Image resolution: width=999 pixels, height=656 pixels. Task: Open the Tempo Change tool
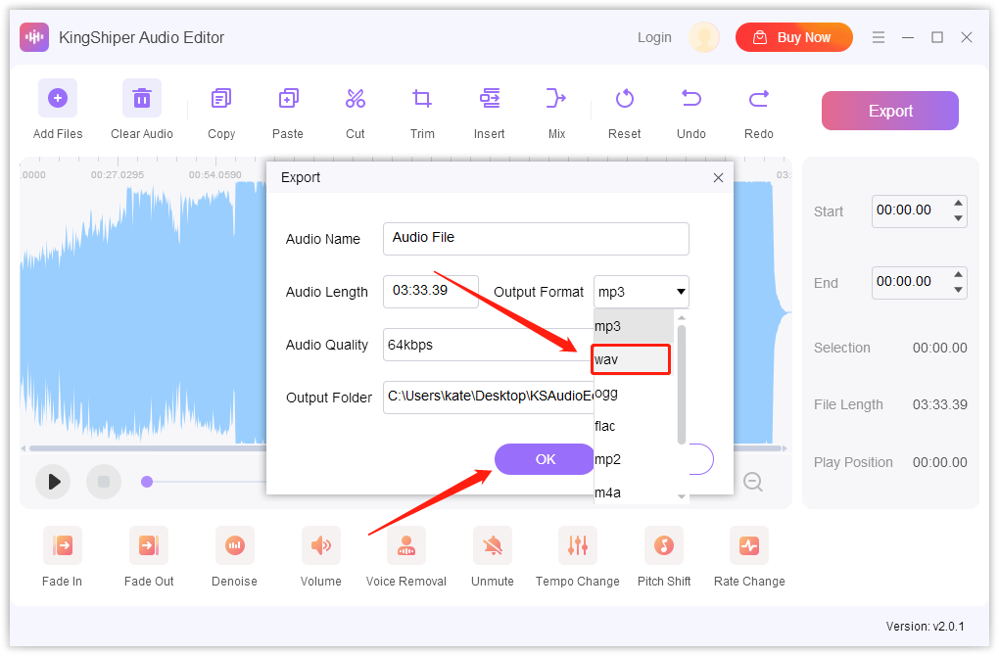tap(578, 545)
